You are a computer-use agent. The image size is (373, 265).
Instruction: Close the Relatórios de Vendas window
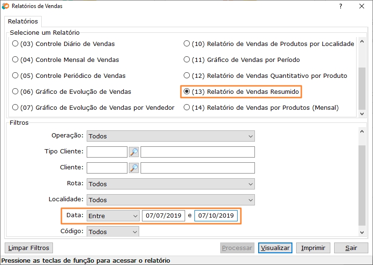click(x=362, y=6)
